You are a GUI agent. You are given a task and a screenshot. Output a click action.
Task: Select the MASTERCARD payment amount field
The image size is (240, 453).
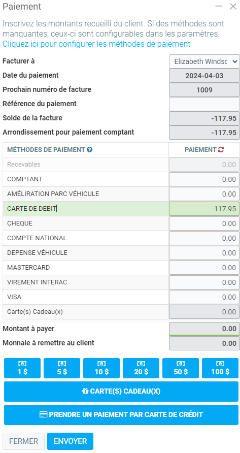pos(204,268)
